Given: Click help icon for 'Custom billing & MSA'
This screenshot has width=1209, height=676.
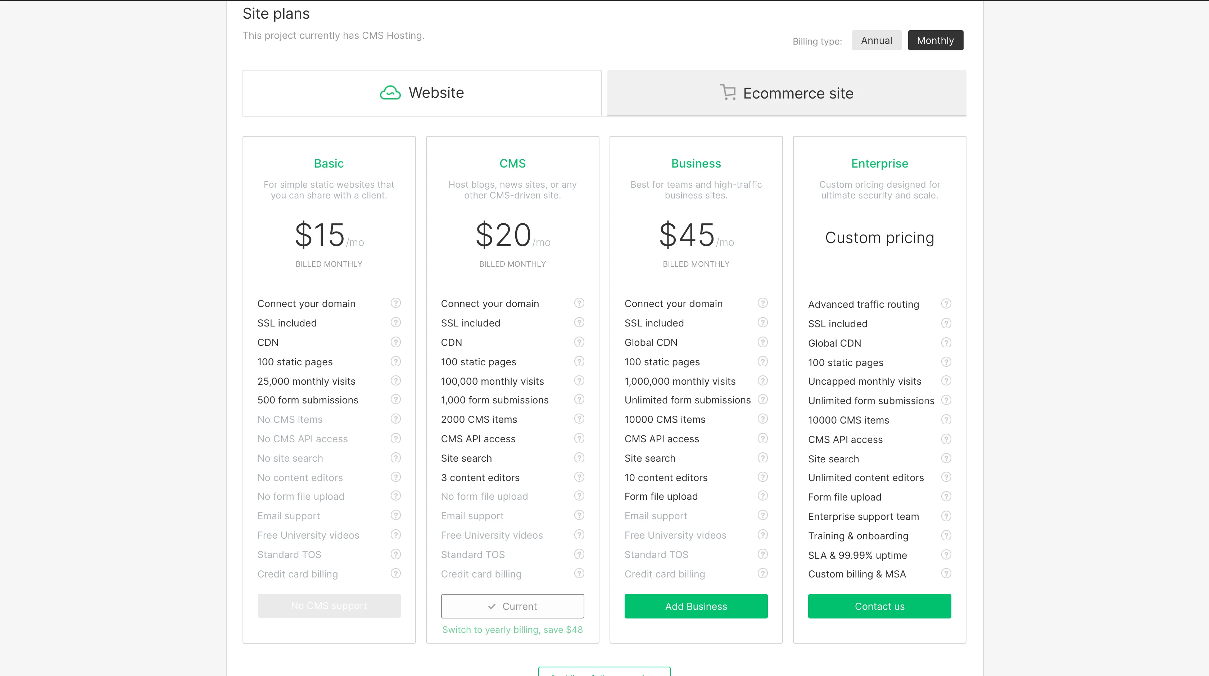Looking at the screenshot, I should 946,574.
